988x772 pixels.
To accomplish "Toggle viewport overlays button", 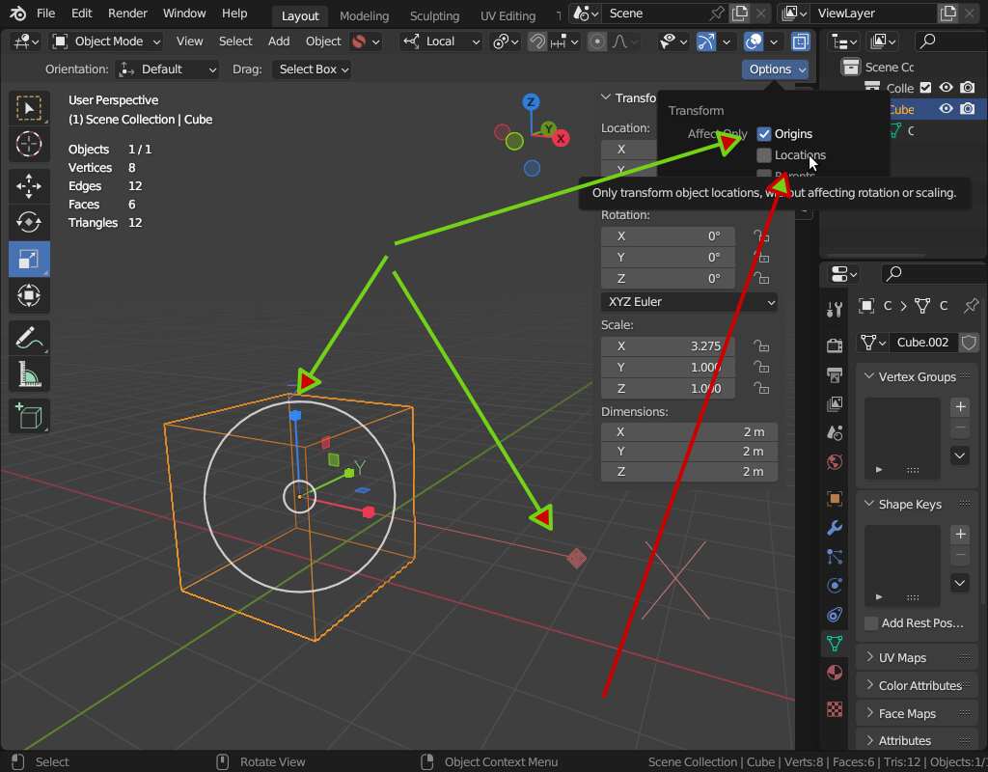I will point(753,41).
